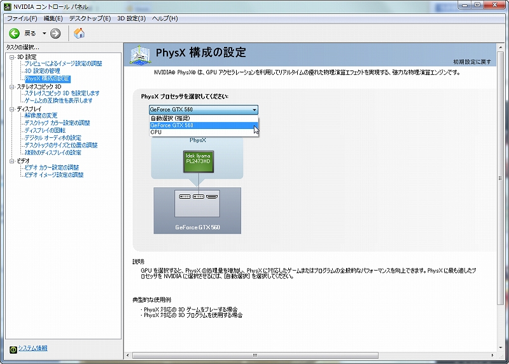Open ゲームとの互換性を表示します
509x364 pixels.
[59, 101]
